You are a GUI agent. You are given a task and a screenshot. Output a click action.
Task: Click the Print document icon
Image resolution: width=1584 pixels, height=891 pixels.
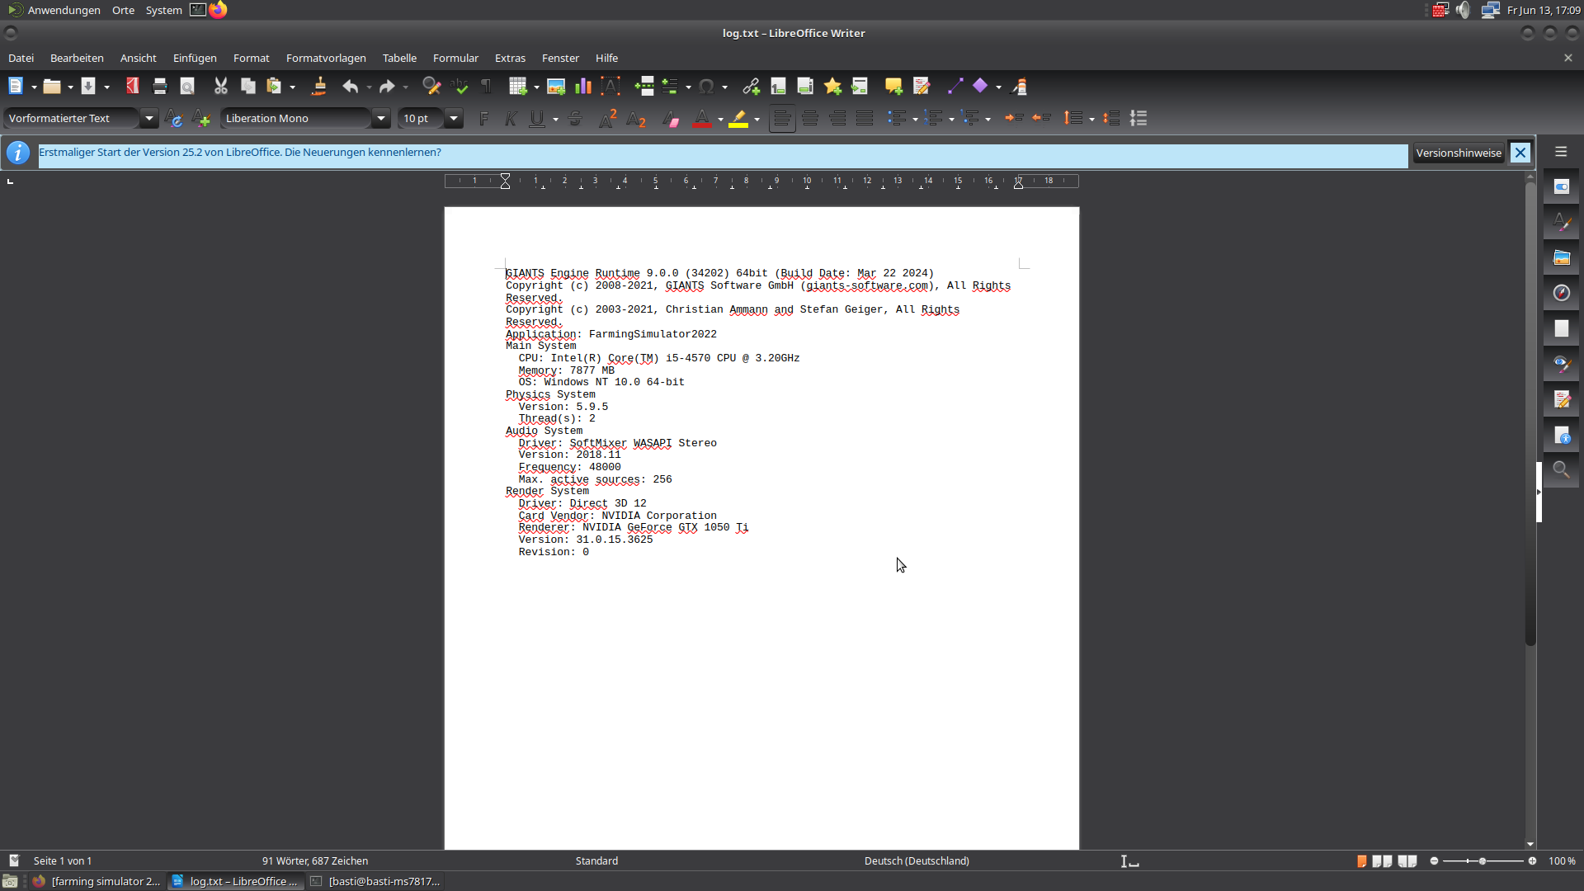pos(160,86)
